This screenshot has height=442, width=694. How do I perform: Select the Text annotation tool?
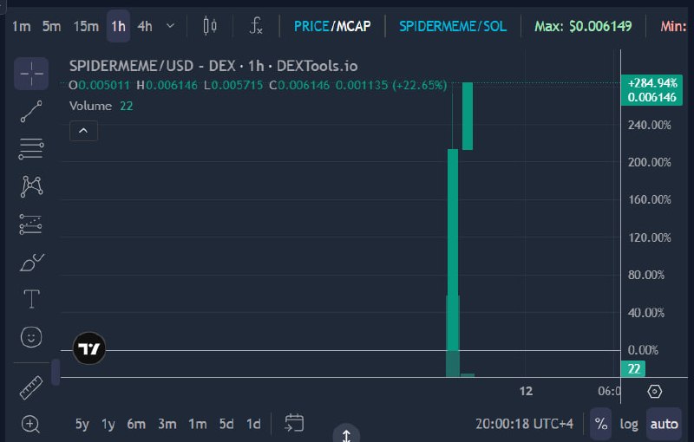coord(31,299)
